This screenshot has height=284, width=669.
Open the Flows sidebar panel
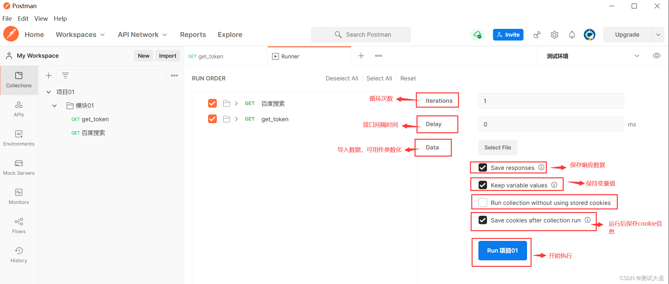point(19,226)
